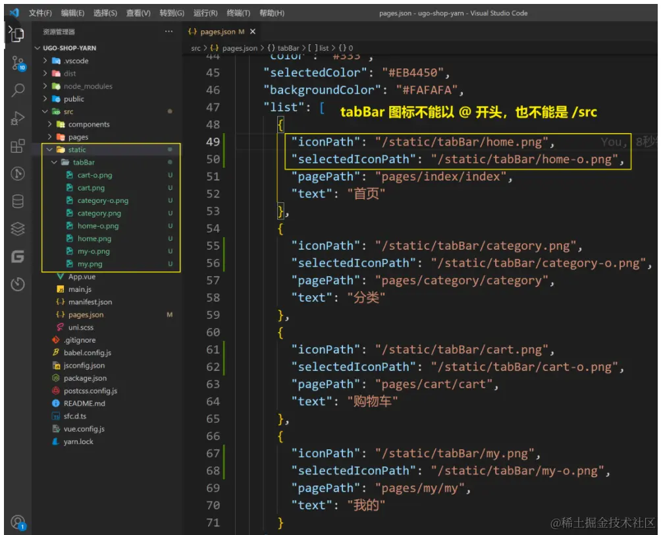Viewport: 661px width, 535px height.
Task: Close the pages.json editor tab
Action: pyautogui.click(x=253, y=31)
